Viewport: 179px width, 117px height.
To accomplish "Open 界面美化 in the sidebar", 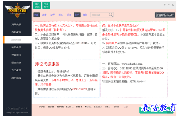I will pos(16,55).
